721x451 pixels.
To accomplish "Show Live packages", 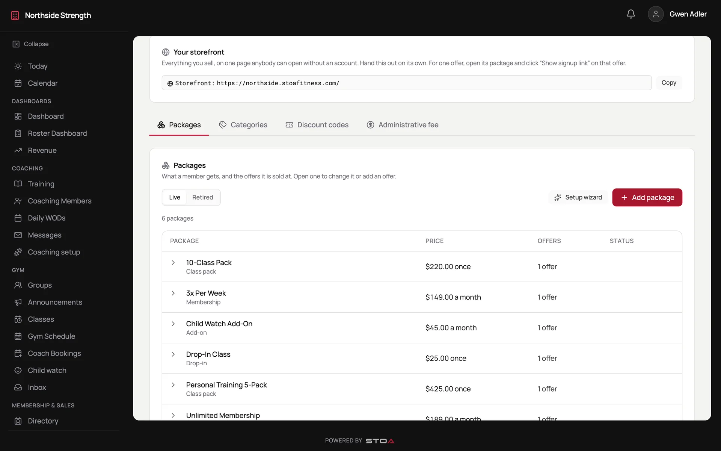I will coord(175,197).
